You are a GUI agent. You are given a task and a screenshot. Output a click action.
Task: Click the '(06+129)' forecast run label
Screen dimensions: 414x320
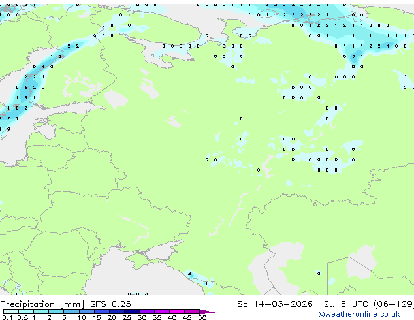pyautogui.click(x=394, y=304)
